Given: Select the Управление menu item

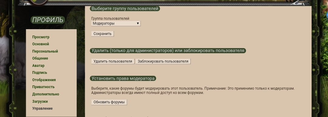Looking at the screenshot, I should 42,108.
